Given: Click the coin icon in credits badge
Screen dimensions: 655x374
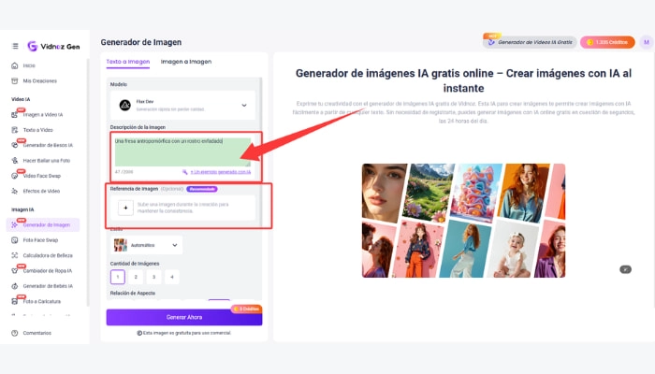Looking at the screenshot, I should pos(589,42).
